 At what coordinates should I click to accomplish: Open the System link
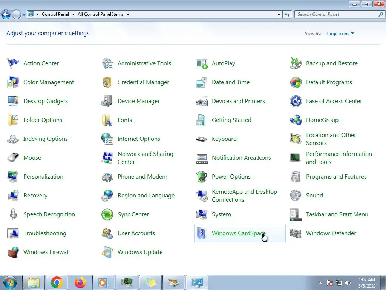pyautogui.click(x=221, y=214)
